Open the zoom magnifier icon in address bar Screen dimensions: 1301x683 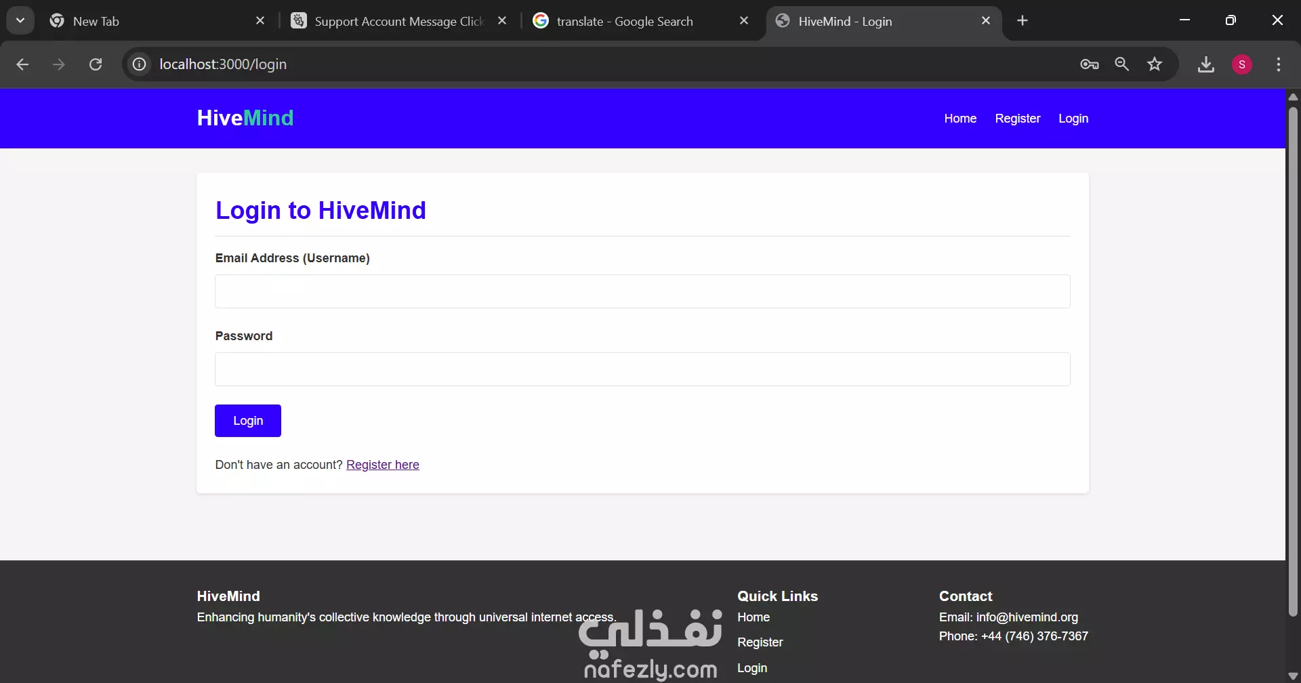click(1122, 64)
